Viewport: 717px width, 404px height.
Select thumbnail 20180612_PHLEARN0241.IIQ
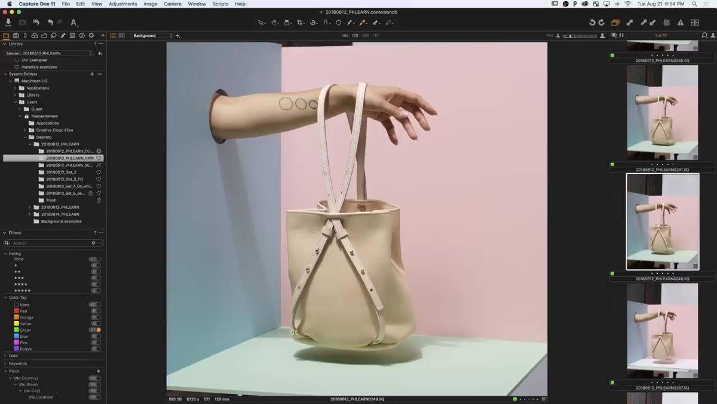coord(662,112)
